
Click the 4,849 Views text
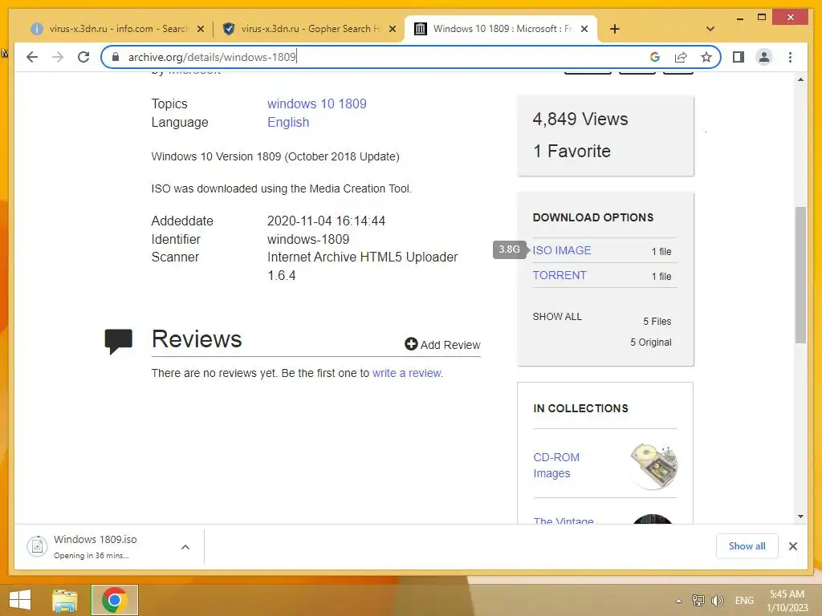(580, 119)
